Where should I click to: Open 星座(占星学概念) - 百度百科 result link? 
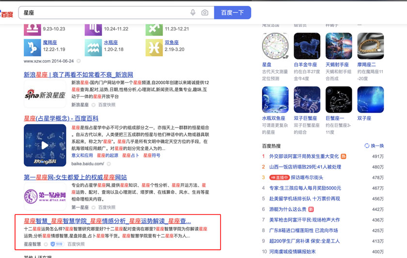pos(61,118)
